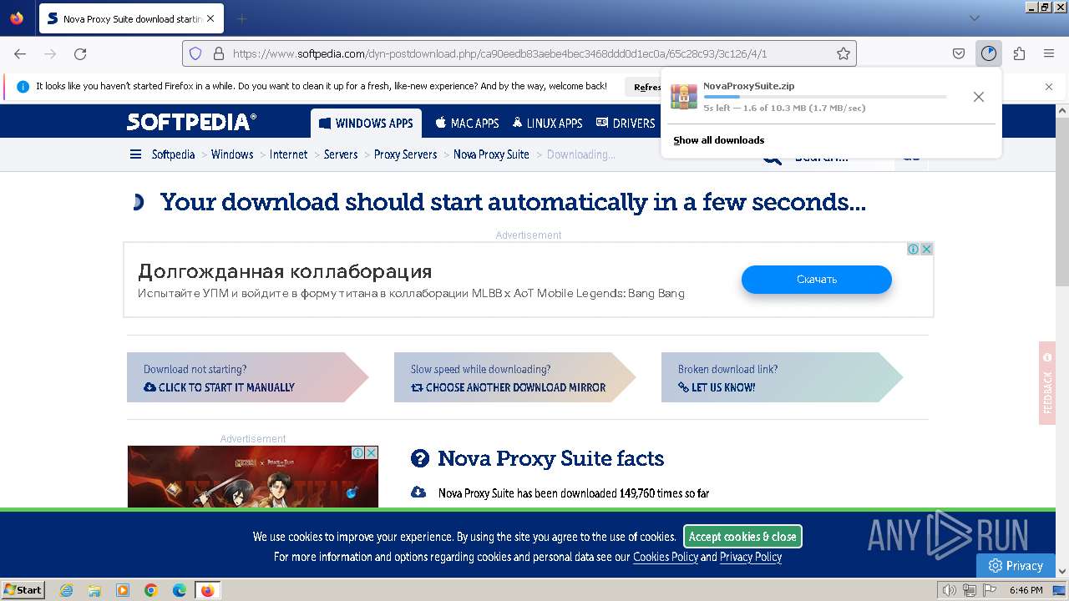Select the Linux Apps tab
This screenshot has height=601, width=1069.
tap(548, 123)
